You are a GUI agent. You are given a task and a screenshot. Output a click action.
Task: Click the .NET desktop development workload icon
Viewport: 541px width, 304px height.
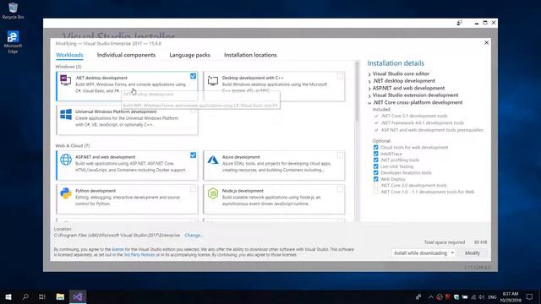pyautogui.click(x=66, y=80)
